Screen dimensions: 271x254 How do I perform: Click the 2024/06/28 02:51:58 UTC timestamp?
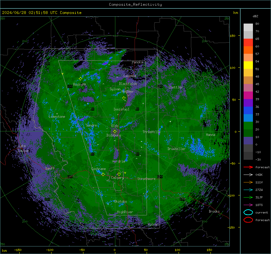(x=42, y=13)
